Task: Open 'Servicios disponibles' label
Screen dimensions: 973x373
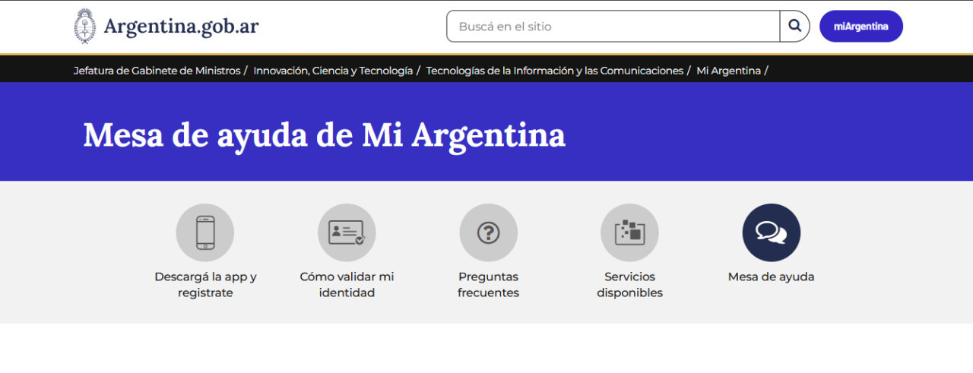Action: (x=629, y=285)
